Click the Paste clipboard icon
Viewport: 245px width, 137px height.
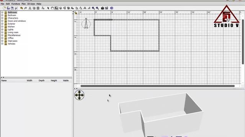38,8
